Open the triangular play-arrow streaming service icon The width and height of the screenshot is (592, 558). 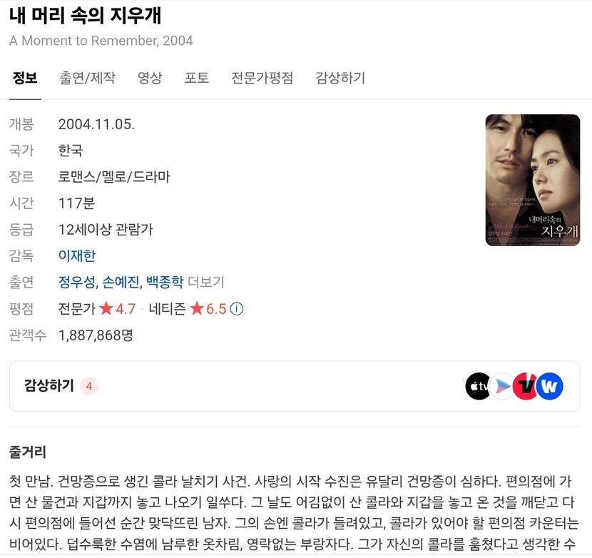point(503,386)
